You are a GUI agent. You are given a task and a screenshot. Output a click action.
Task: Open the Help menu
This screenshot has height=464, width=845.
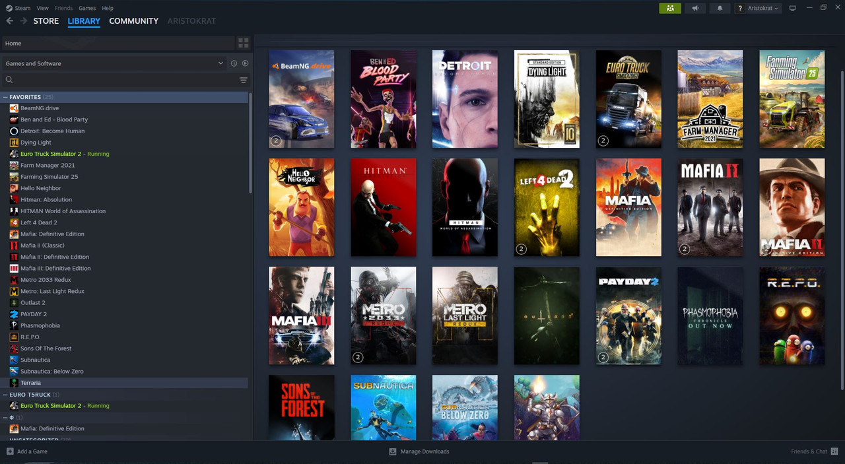(108, 8)
